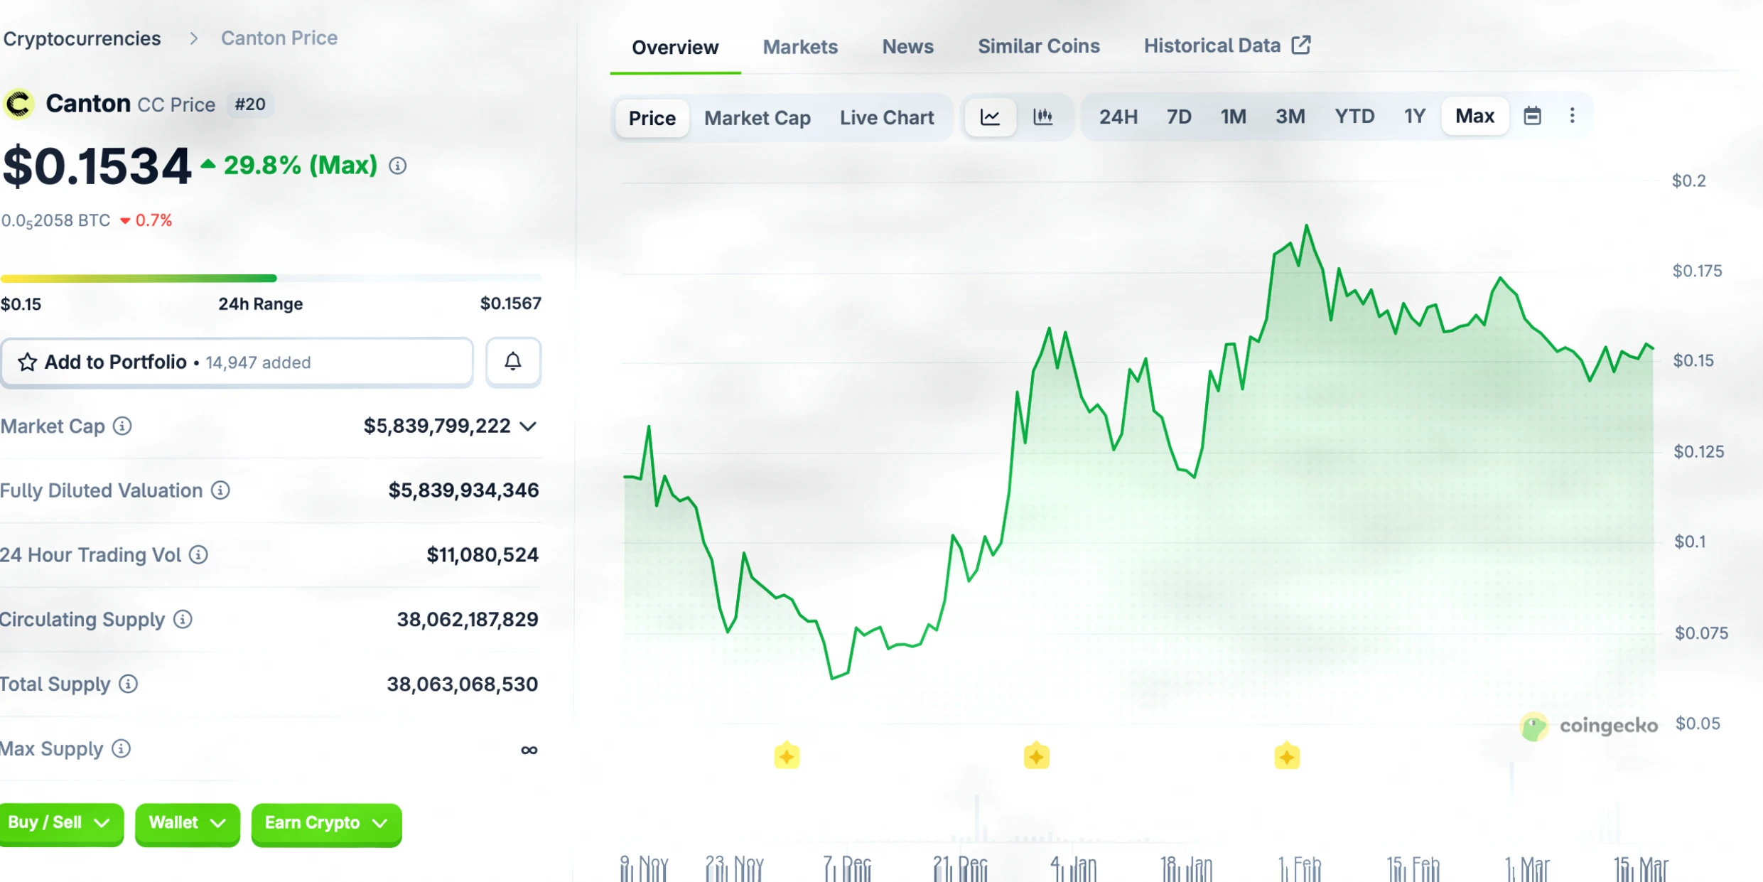The height and width of the screenshot is (882, 1763).
Task: Open the Market Cap info icon
Action: click(x=122, y=426)
